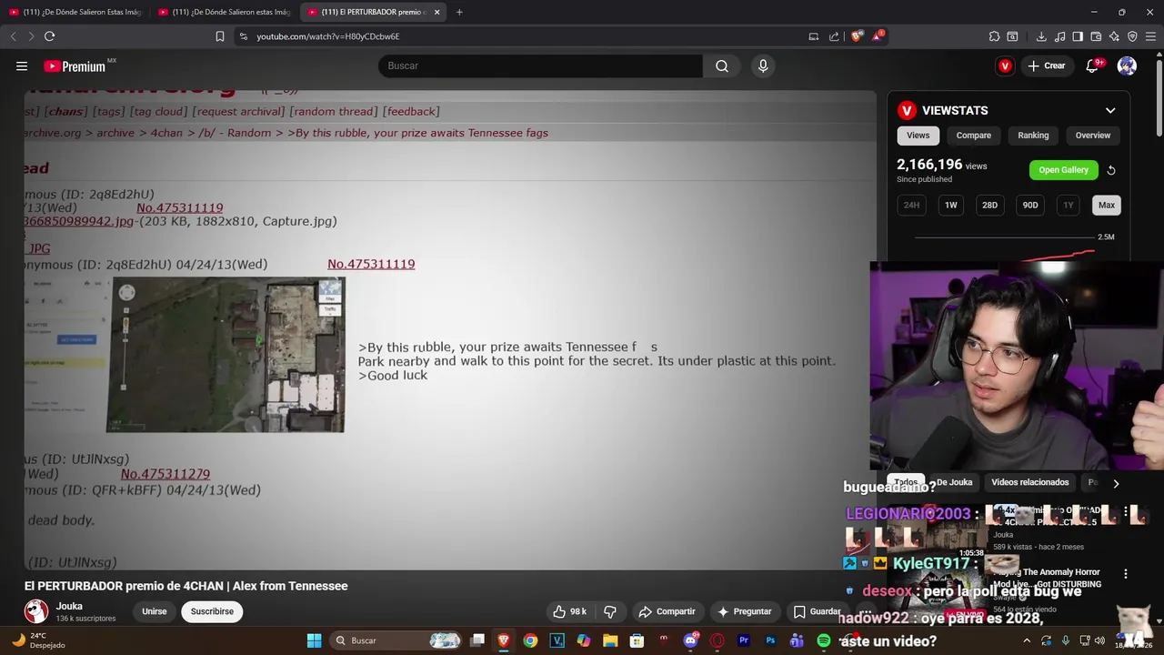Screen dimensions: 1164x655
Task: Switch to the second browser tab
Action: click(225, 12)
